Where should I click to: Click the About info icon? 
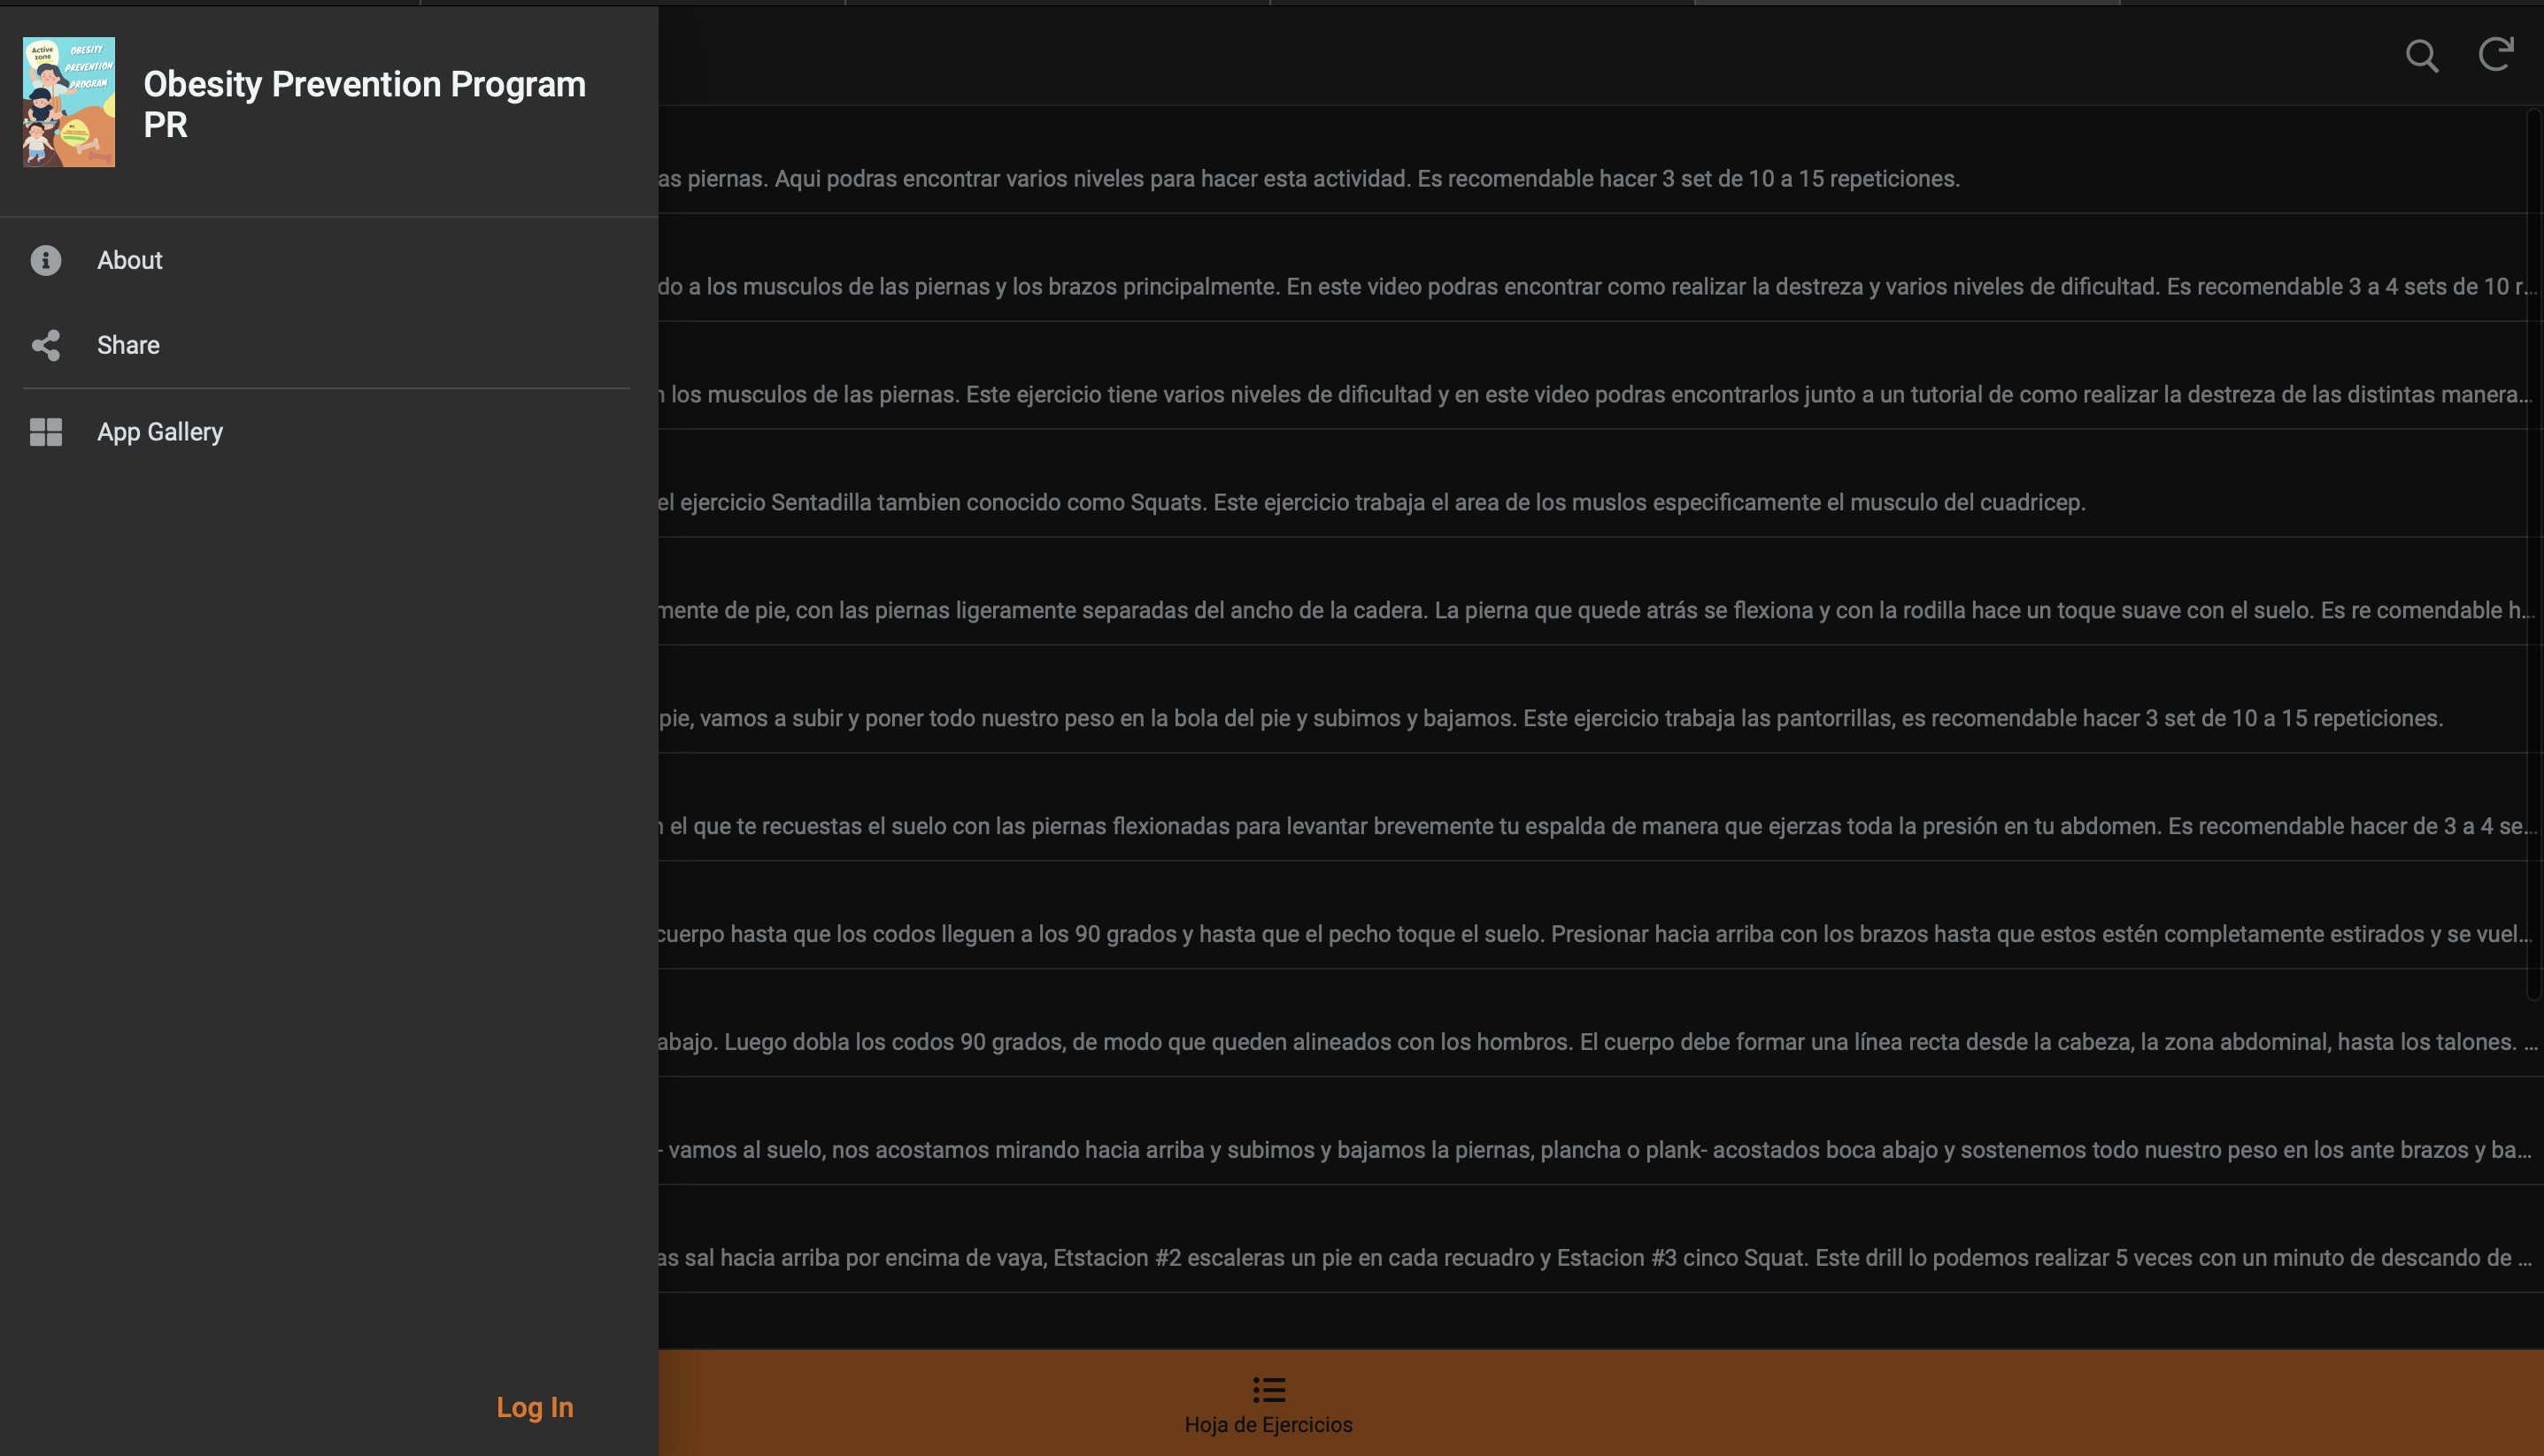[x=45, y=260]
